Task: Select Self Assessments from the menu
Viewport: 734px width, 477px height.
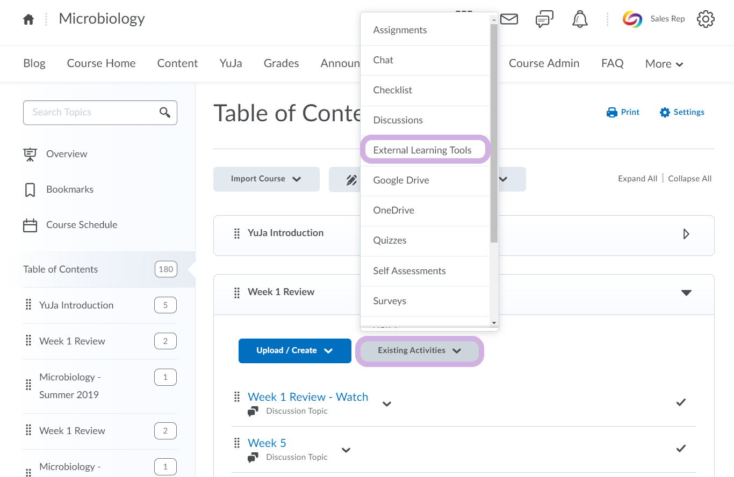Action: tap(425, 271)
